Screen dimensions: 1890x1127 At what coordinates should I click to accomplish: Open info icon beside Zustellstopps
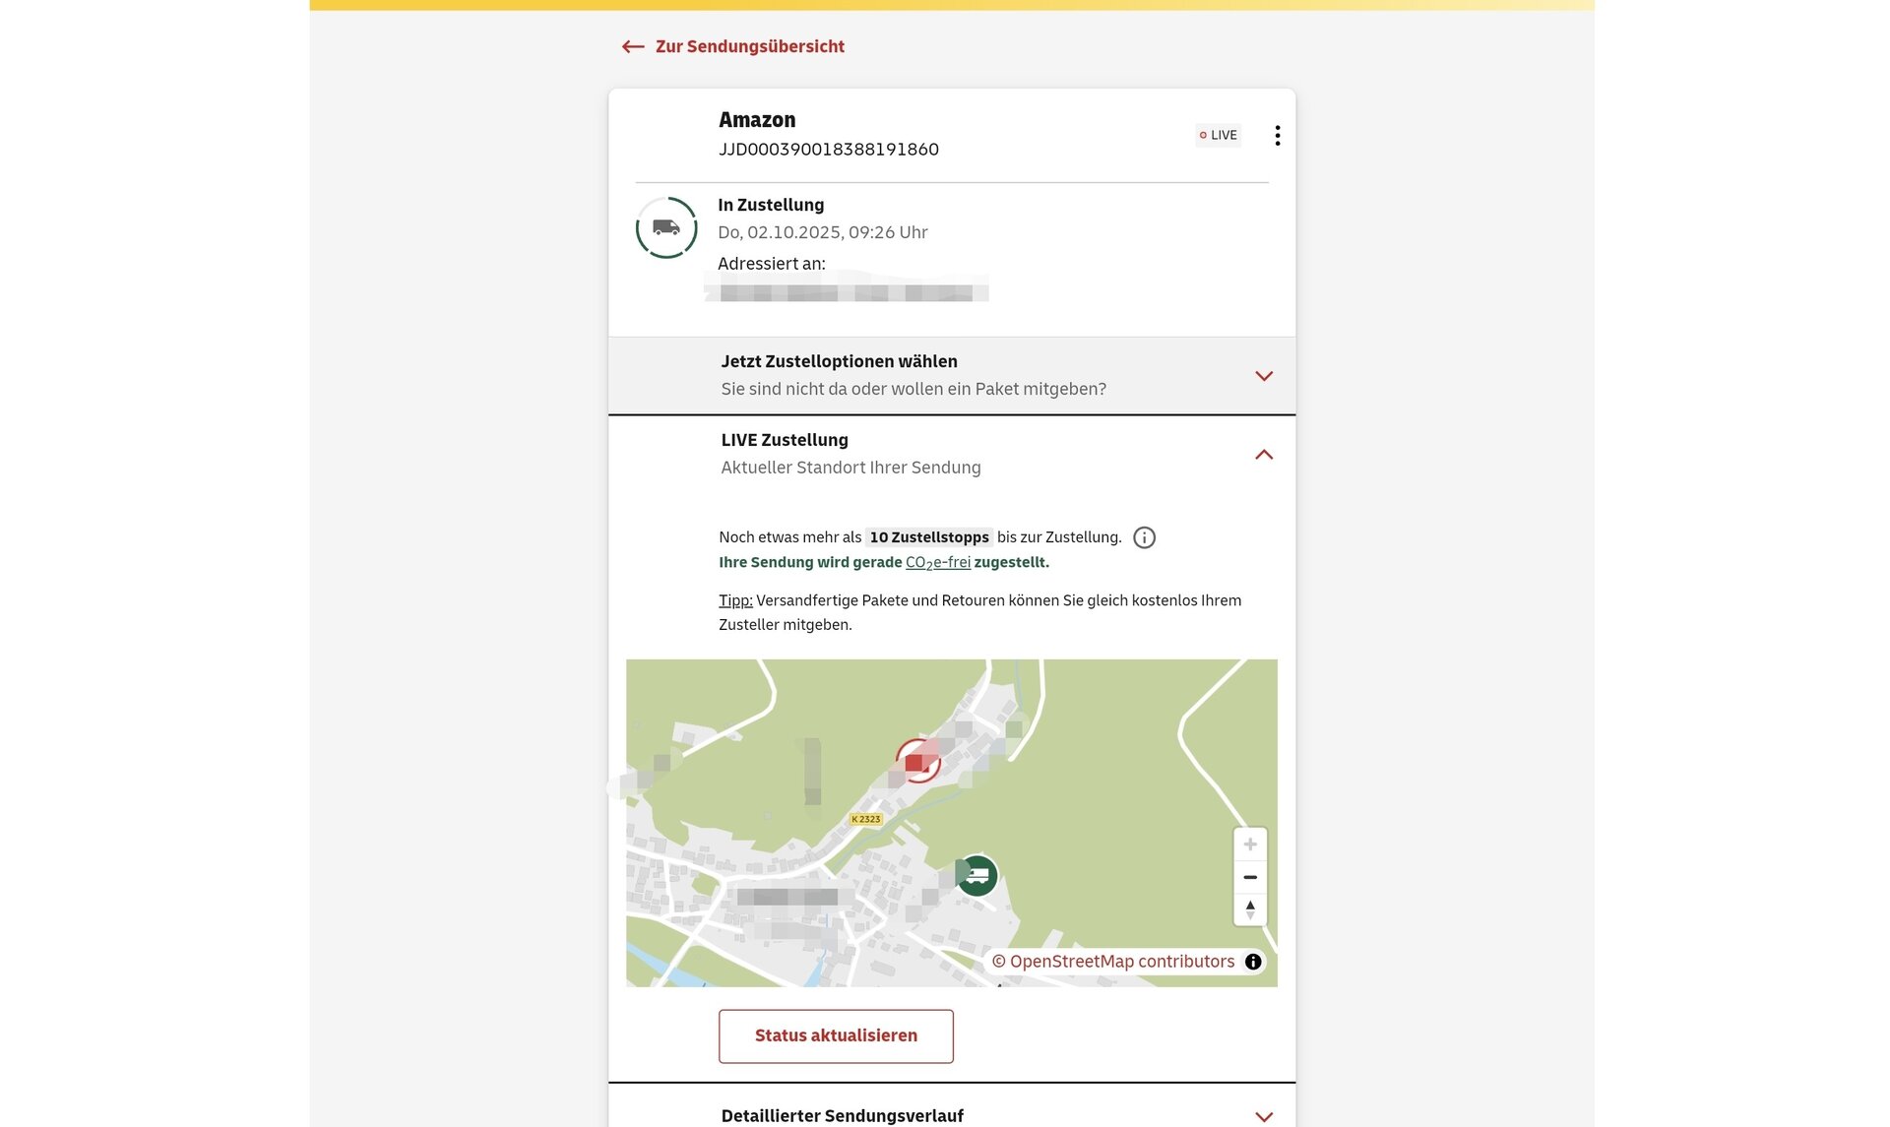click(x=1144, y=537)
